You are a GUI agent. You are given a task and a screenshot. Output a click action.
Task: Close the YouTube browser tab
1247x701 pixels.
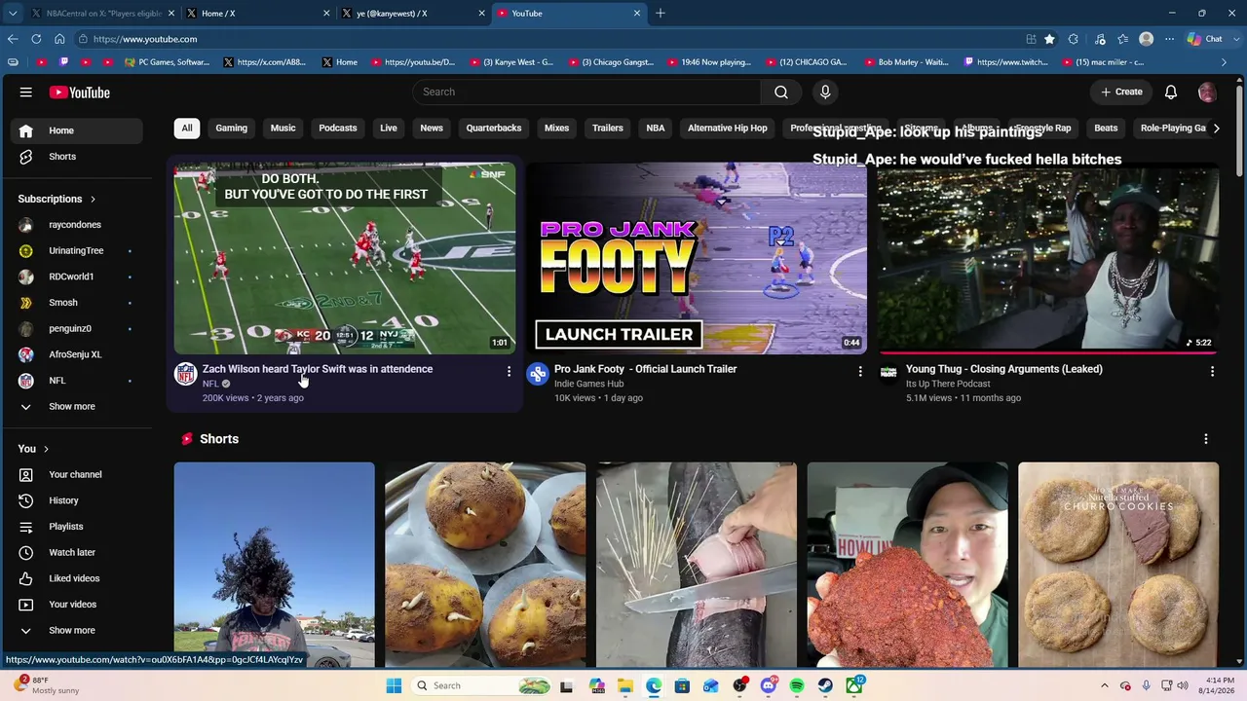(637, 14)
